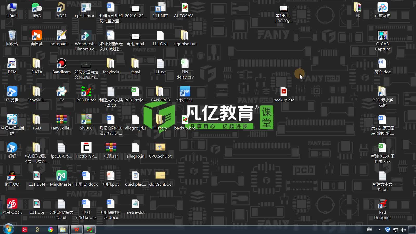This screenshot has width=416, height=234.
Task: Open the network tray icon
Action: (395, 230)
